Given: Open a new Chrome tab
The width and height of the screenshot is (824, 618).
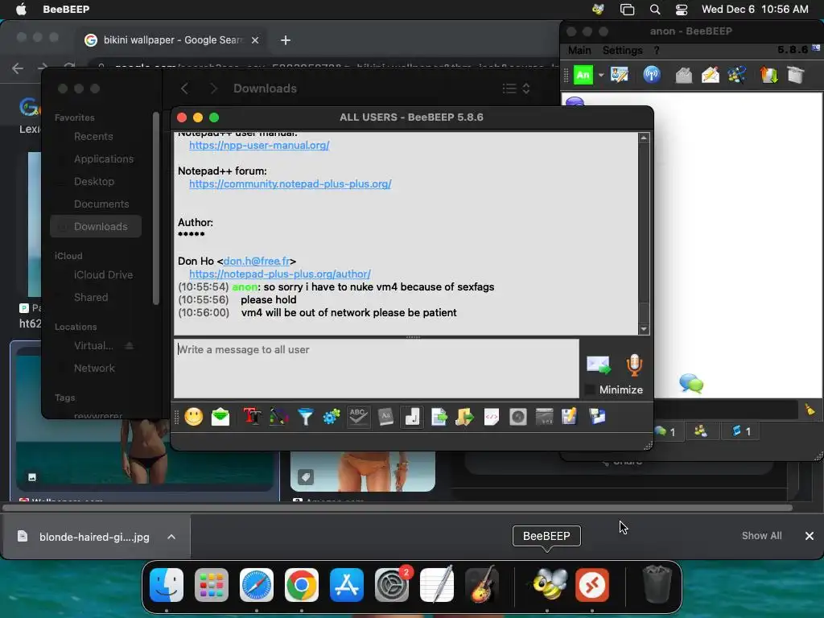Looking at the screenshot, I should [286, 40].
